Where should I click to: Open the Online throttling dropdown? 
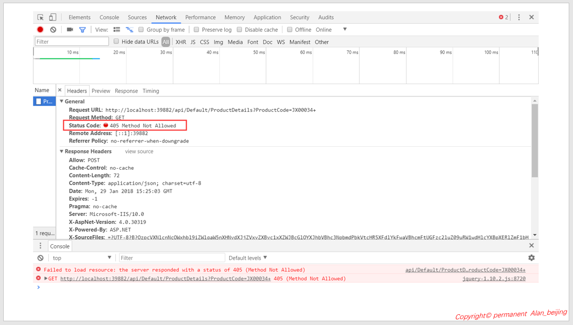[332, 29]
